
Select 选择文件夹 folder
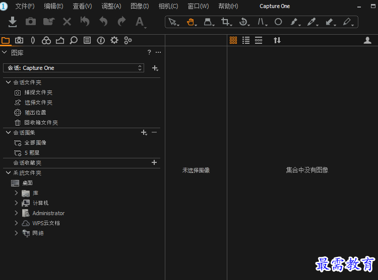[38, 103]
